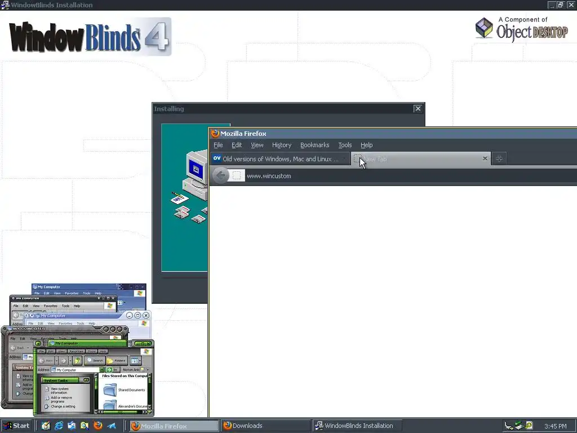577x433 pixels.
Task: Close the Installing dialog
Action: point(418,109)
